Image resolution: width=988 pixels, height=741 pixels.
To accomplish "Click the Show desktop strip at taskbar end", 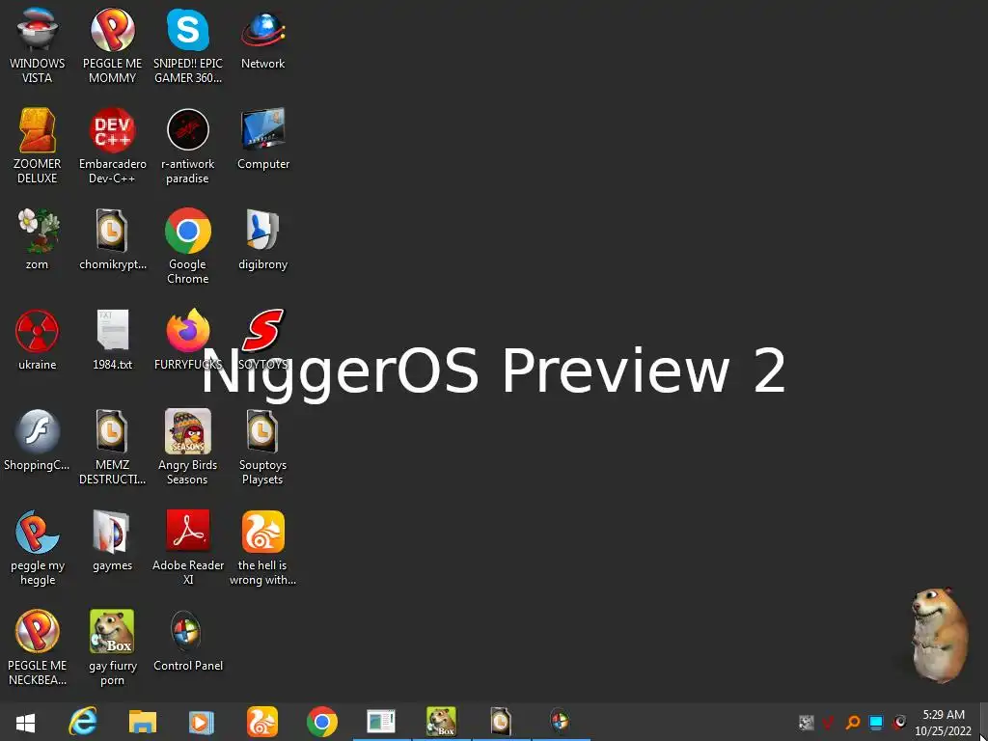I will pyautogui.click(x=983, y=722).
